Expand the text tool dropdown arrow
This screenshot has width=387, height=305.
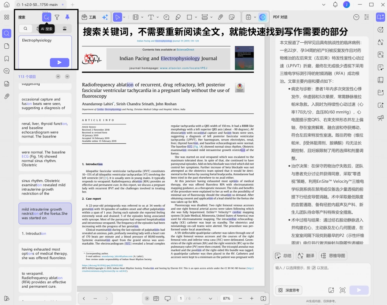158,17
